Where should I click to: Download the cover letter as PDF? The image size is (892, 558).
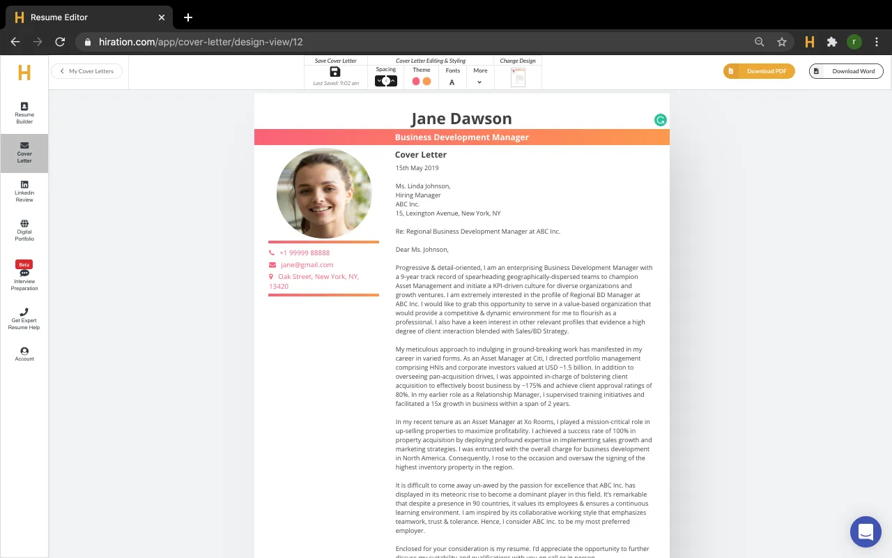(759, 70)
